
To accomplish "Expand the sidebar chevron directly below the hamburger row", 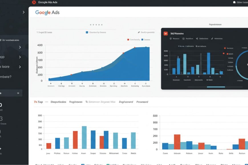I will point(20,47).
